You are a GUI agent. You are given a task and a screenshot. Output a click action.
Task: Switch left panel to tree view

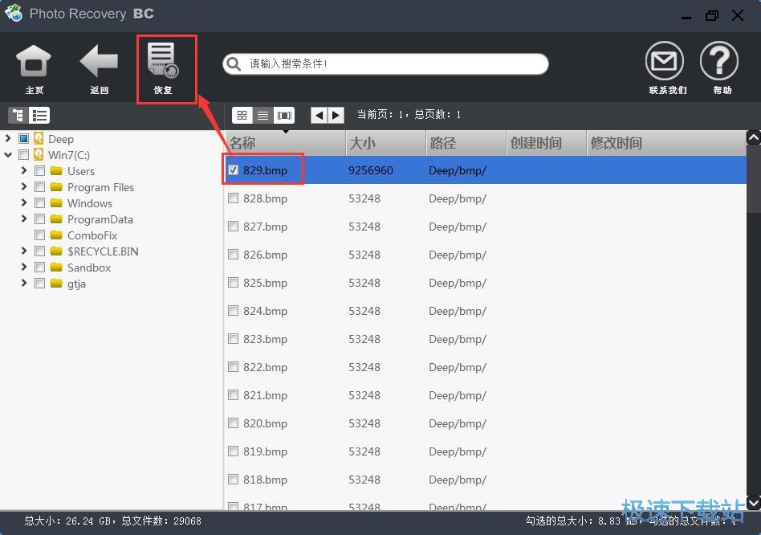[x=18, y=115]
